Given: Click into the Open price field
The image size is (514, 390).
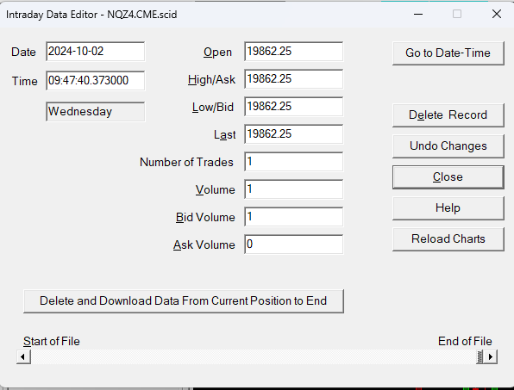Looking at the screenshot, I should pyautogui.click(x=294, y=52).
